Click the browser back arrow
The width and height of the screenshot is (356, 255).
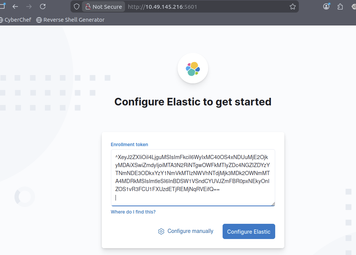15,6
